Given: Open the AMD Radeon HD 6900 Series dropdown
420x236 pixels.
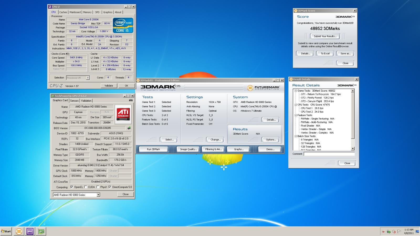Looking at the screenshot, I should 98,195.
